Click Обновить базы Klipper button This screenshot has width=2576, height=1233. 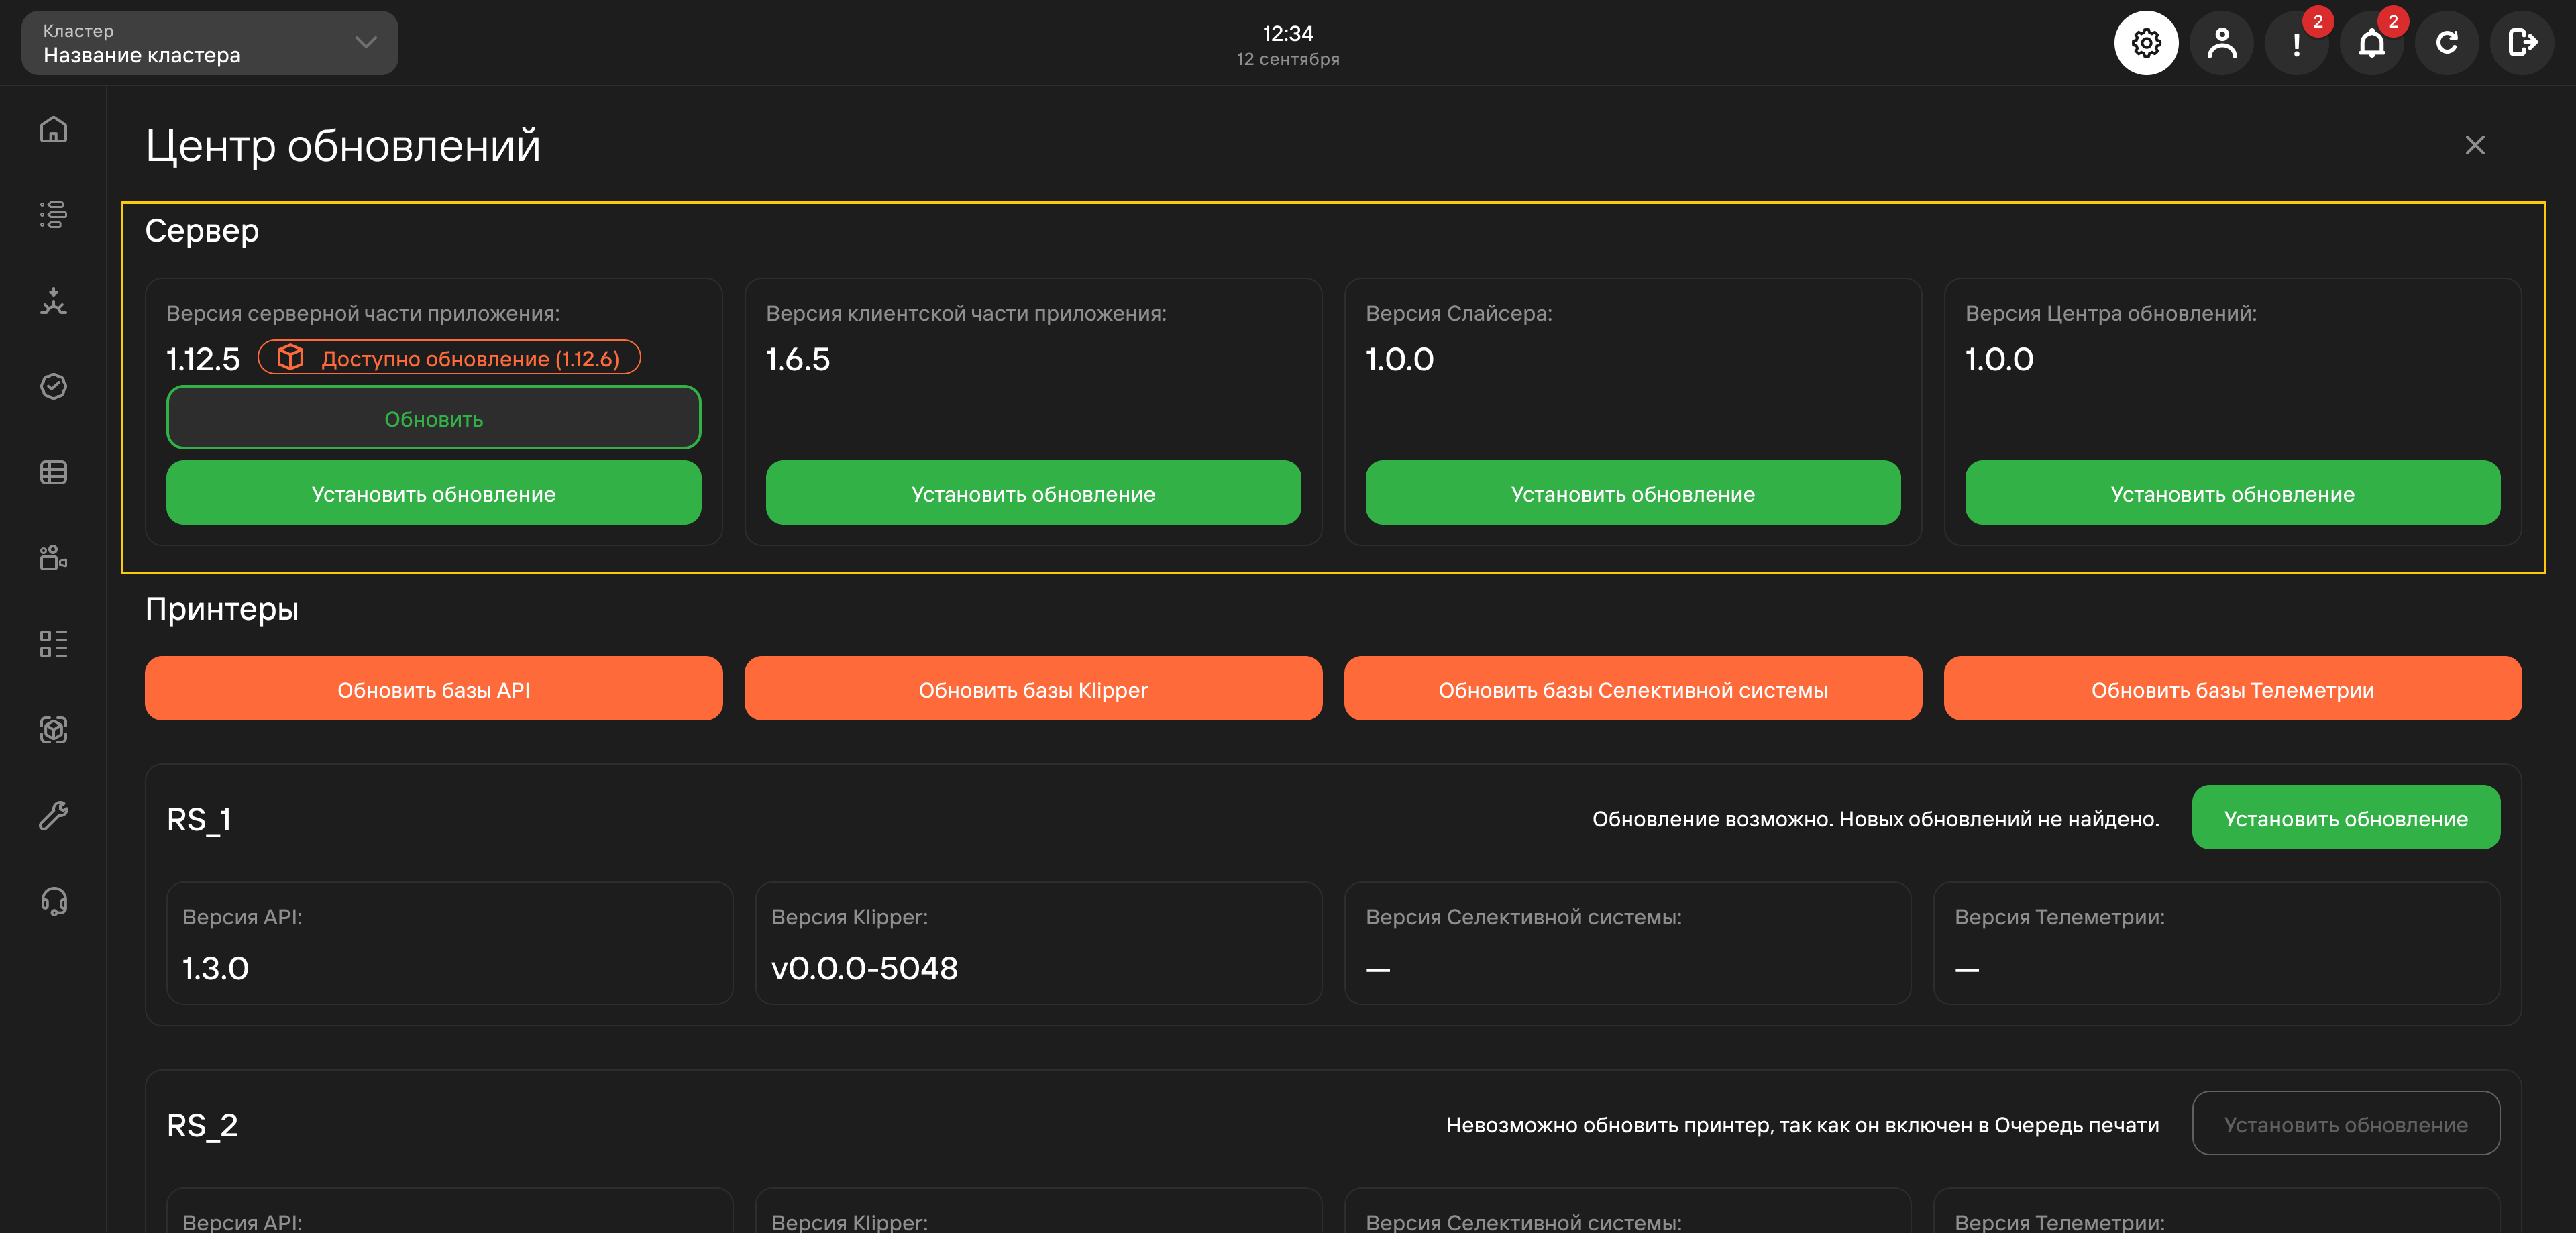tap(1033, 689)
